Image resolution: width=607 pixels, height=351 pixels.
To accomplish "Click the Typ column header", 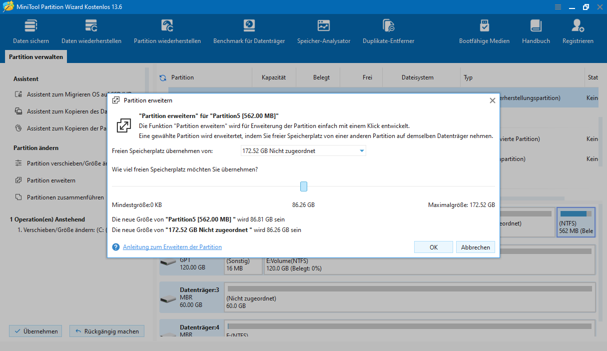I will pos(468,77).
